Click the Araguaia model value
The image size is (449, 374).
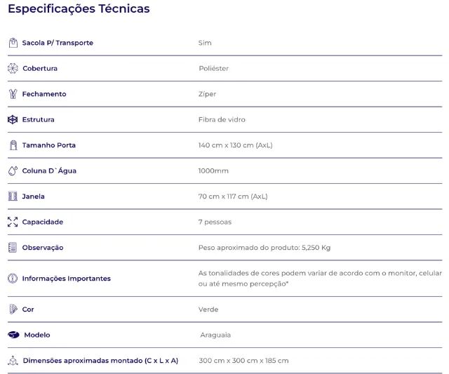click(x=215, y=335)
